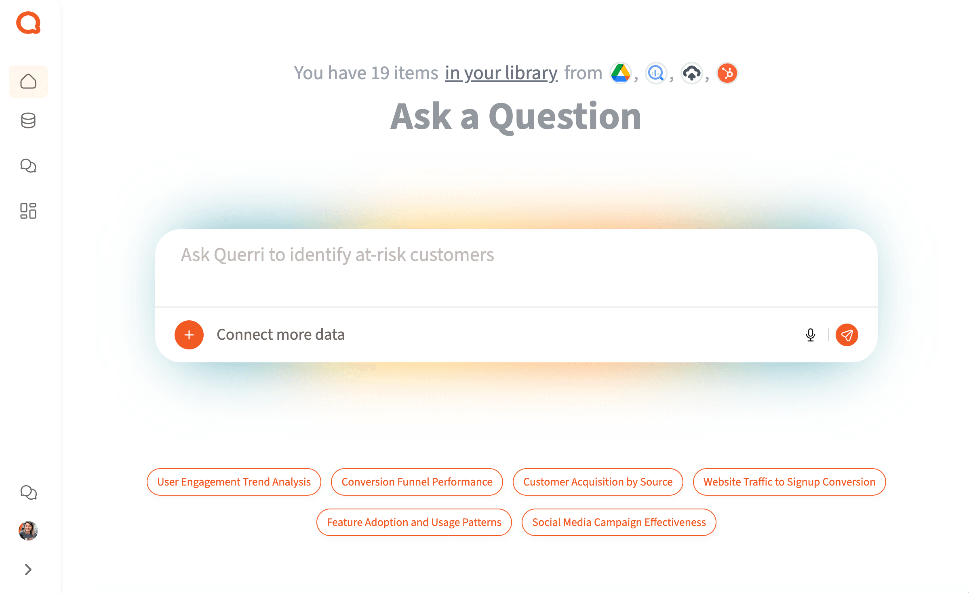
Task: Click the plus icon to connect data
Action: [189, 335]
